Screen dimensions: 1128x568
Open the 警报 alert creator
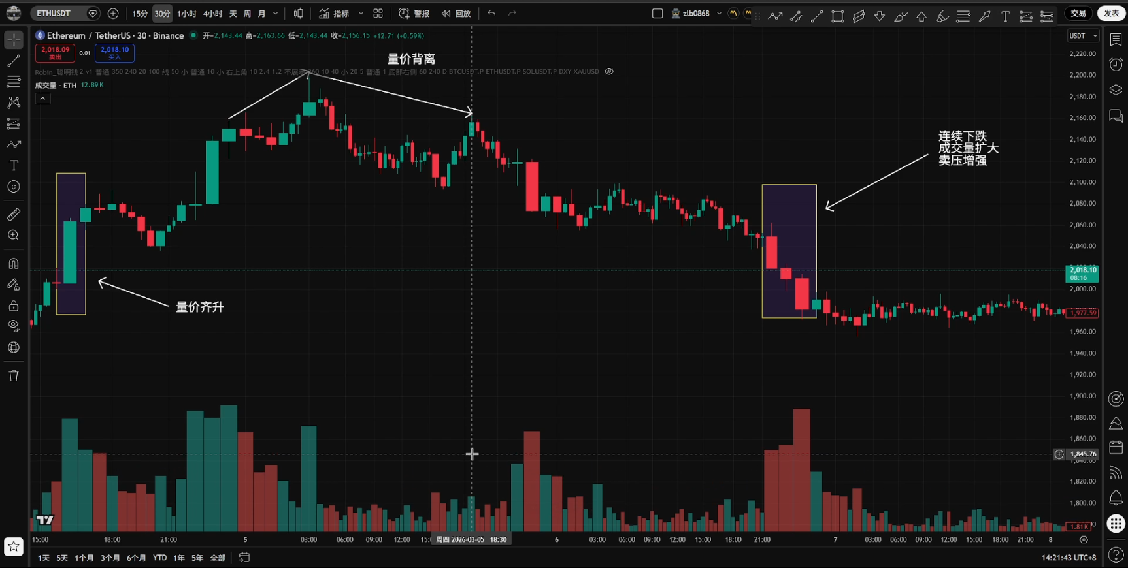(x=414, y=14)
